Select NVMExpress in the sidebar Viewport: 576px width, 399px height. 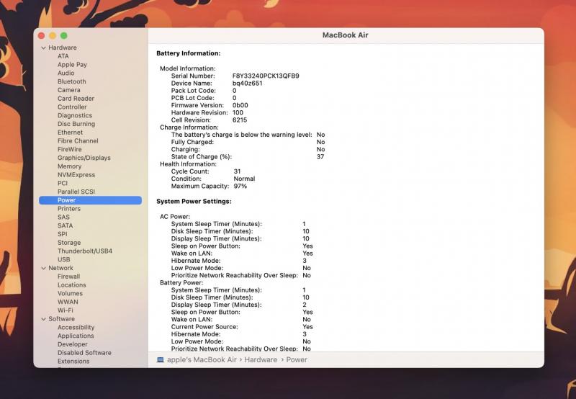[76, 174]
